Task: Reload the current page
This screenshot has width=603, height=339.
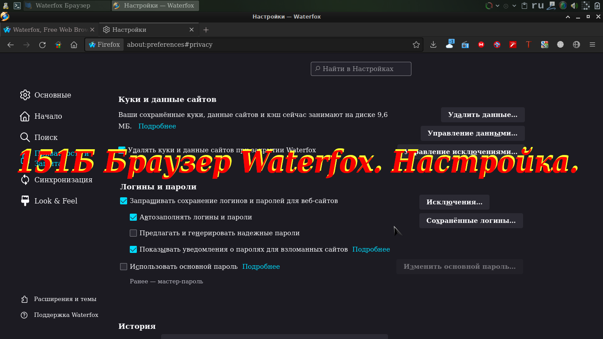Action: click(x=42, y=45)
